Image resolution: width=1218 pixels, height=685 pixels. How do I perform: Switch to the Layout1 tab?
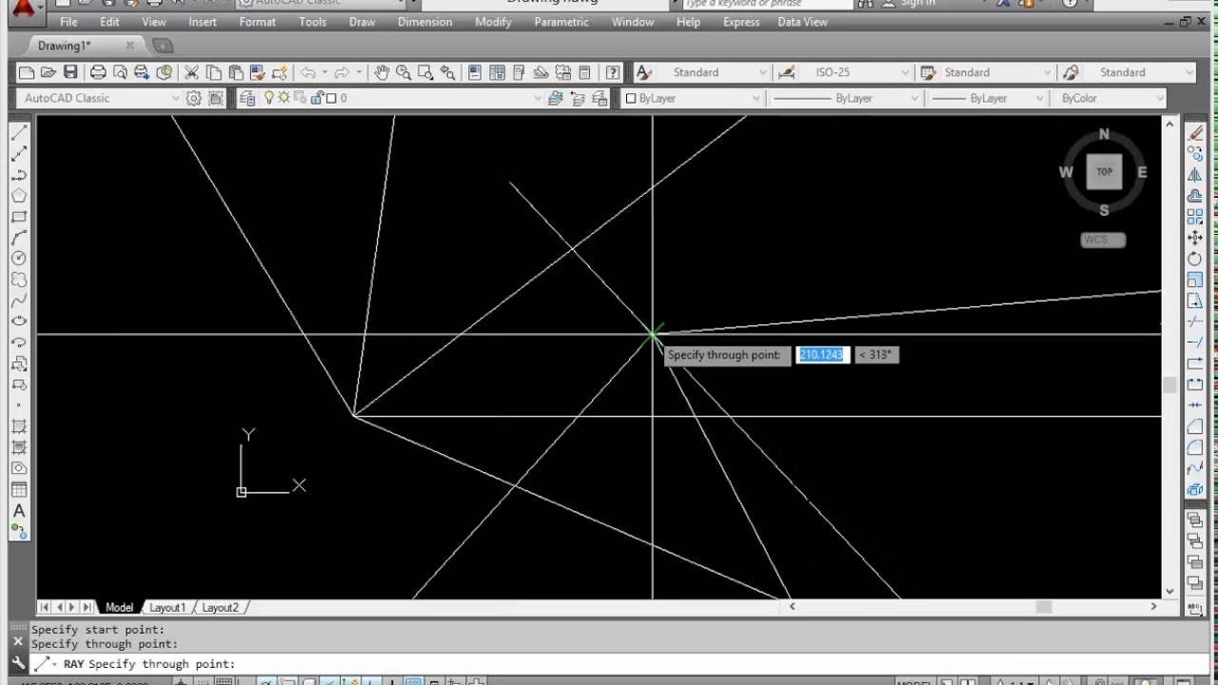tap(167, 607)
